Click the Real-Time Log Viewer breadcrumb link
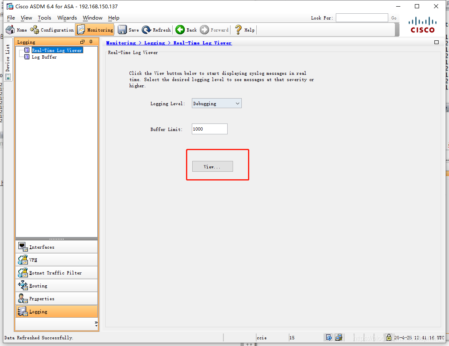 tap(203, 43)
